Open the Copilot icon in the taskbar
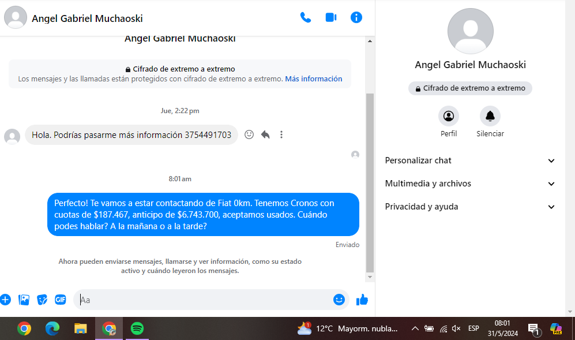The width and height of the screenshot is (575, 340). pos(556,328)
